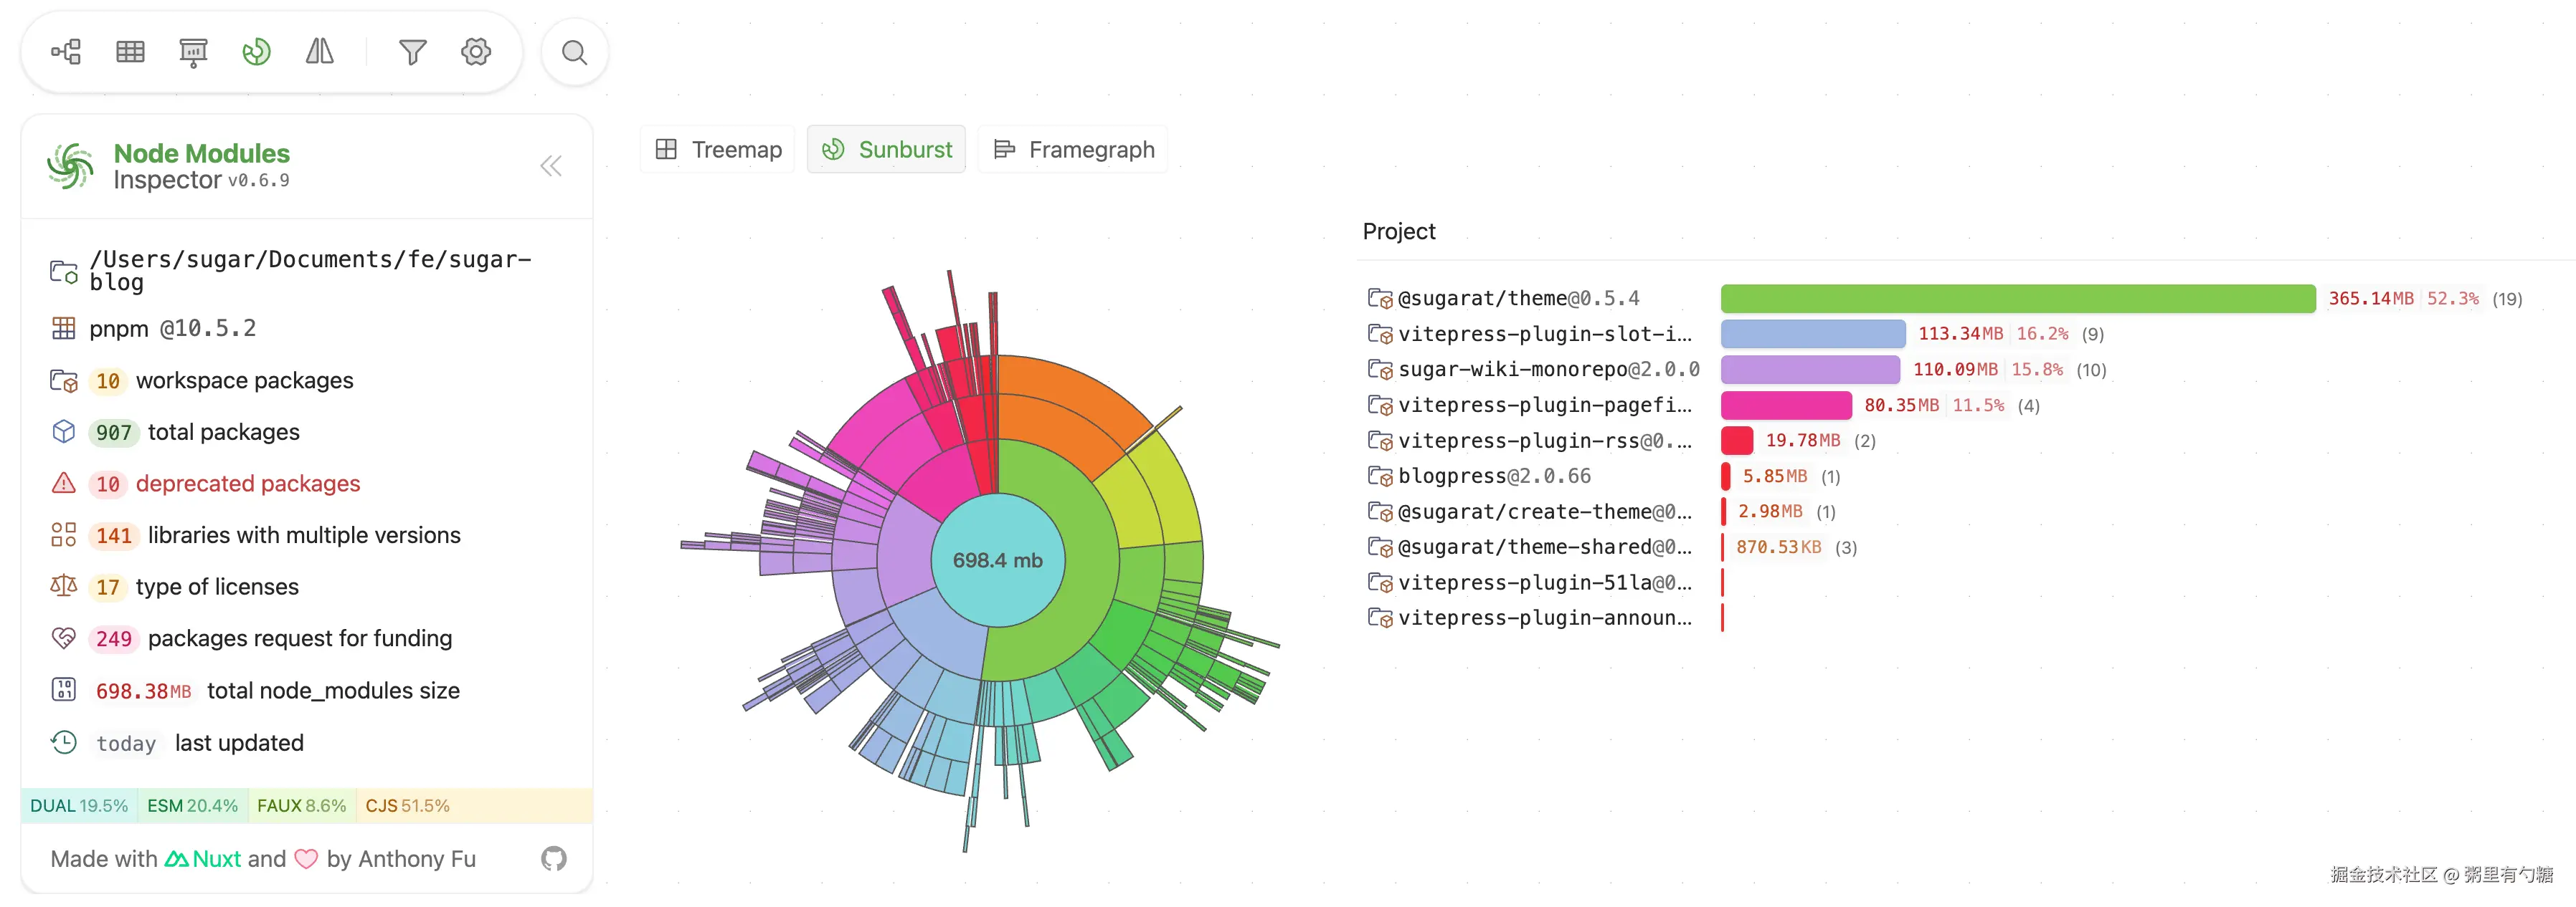Viewport: 2576px width, 907px height.
Task: Open the GitHub logo link
Action: pos(553,858)
